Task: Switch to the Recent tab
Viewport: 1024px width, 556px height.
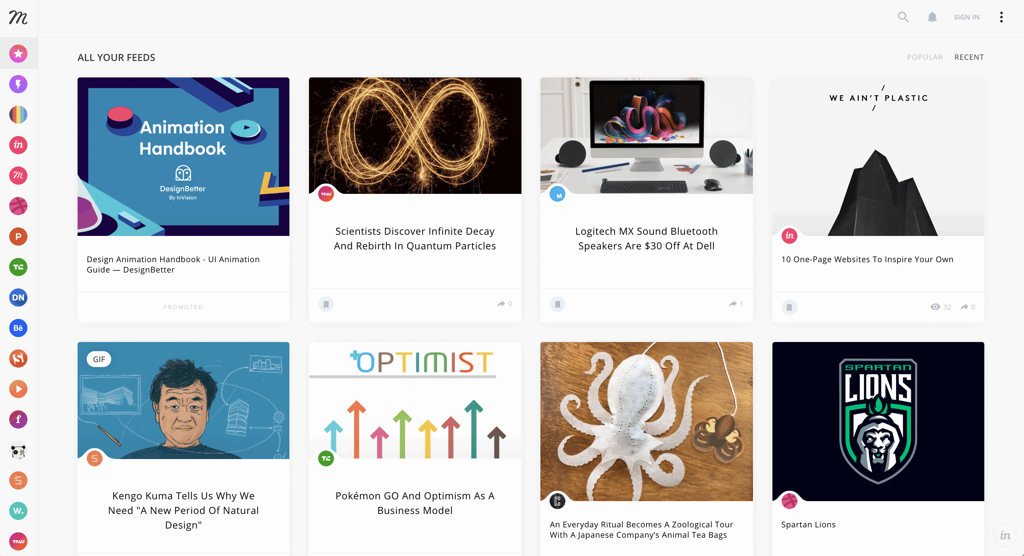Action: point(969,57)
